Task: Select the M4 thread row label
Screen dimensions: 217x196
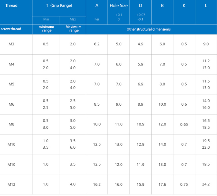Action: coord(12,64)
